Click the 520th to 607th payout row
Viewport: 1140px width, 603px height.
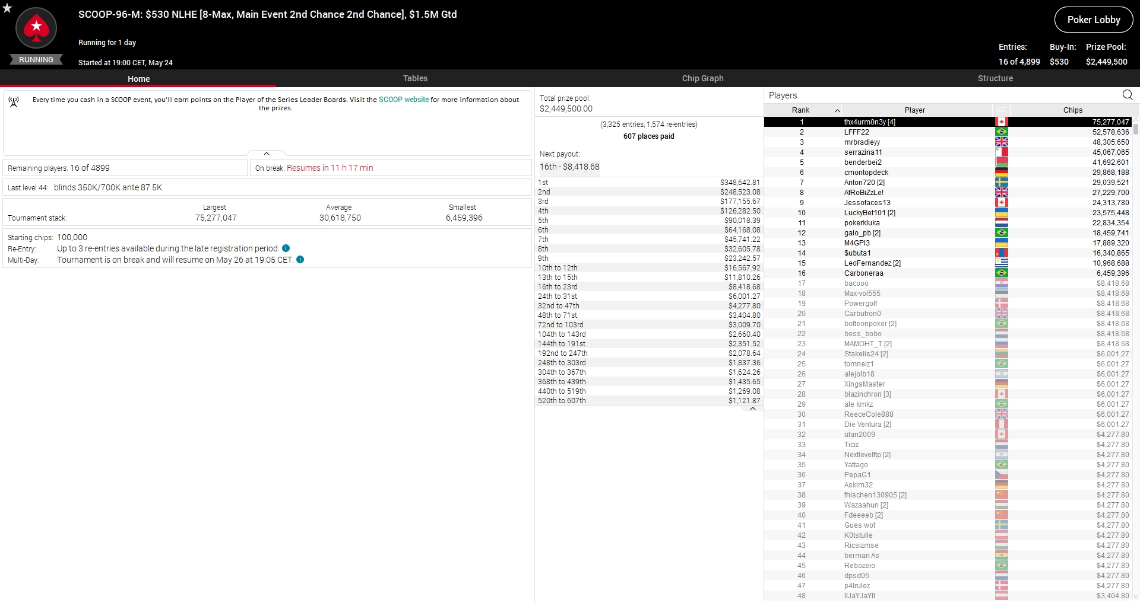(x=649, y=401)
